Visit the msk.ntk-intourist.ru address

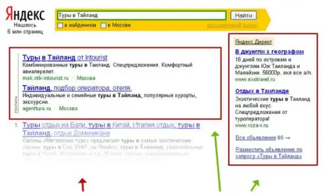[x=46, y=78]
